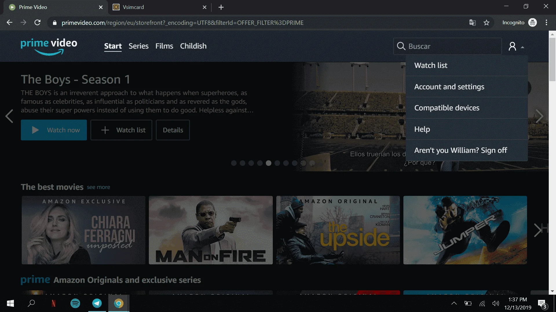
Task: Open the volume tray icon
Action: 496,303
